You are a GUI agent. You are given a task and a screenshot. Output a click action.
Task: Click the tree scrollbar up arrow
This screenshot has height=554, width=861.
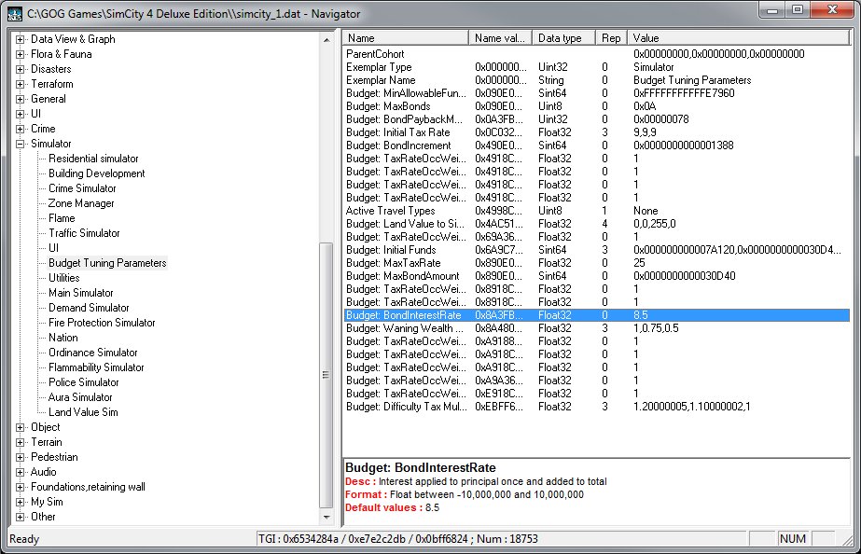click(326, 39)
